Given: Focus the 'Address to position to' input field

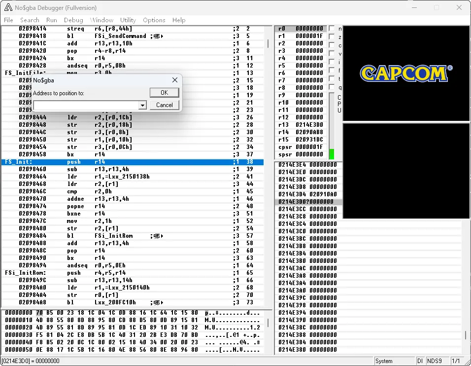Looking at the screenshot, I should [x=86, y=105].
